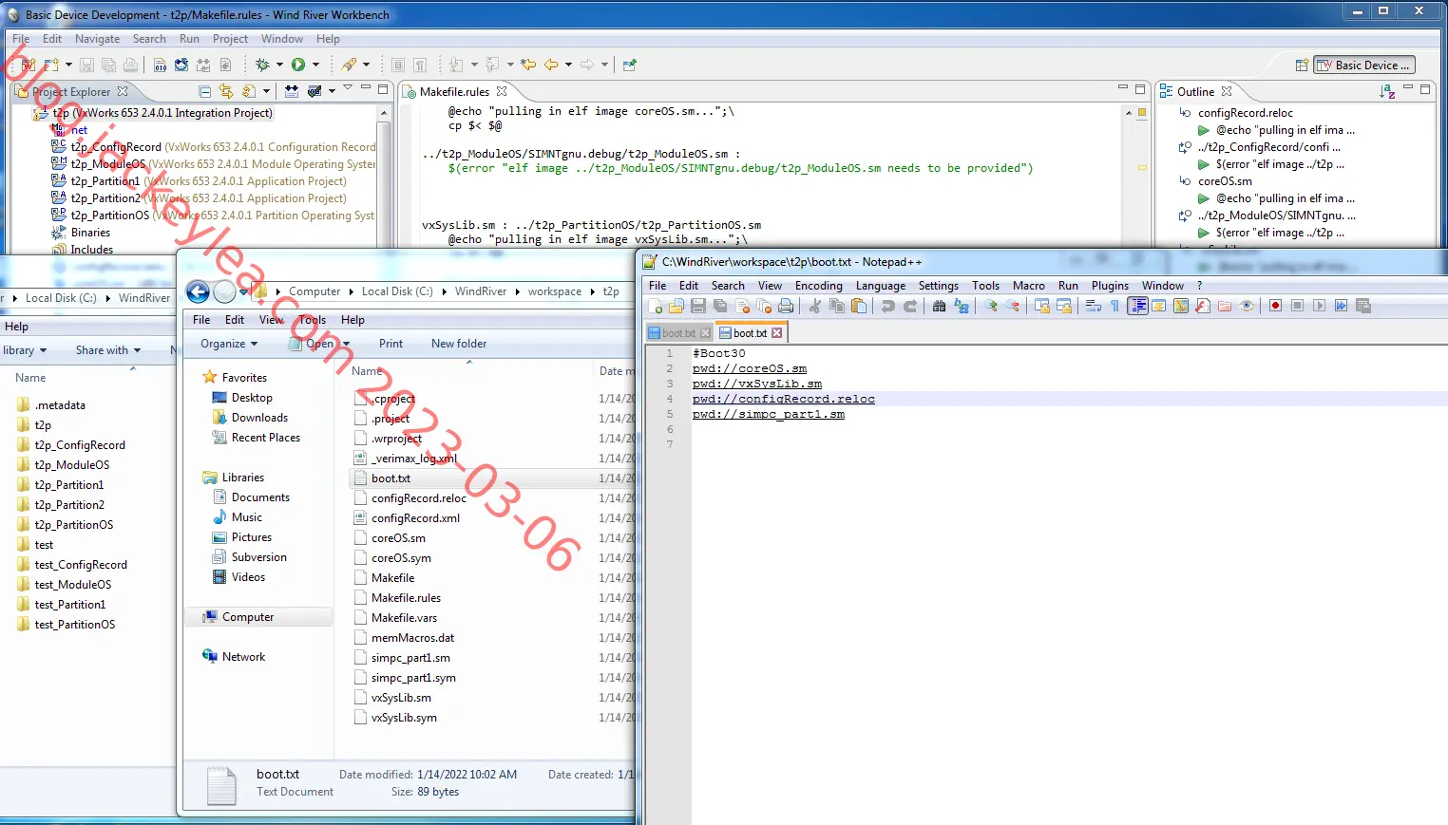Viewport: 1448px width, 825px height.
Task: Click Notepad++ Find binoculars icon
Action: pyautogui.click(x=939, y=306)
